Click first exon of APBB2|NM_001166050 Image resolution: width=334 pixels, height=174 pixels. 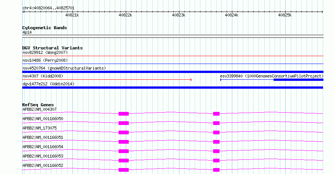(x=123, y=123)
